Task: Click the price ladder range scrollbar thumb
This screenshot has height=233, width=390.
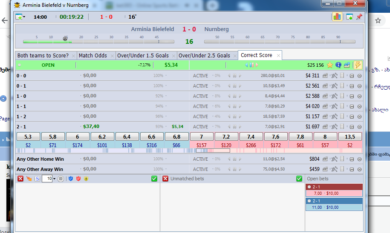Action: click(x=213, y=151)
